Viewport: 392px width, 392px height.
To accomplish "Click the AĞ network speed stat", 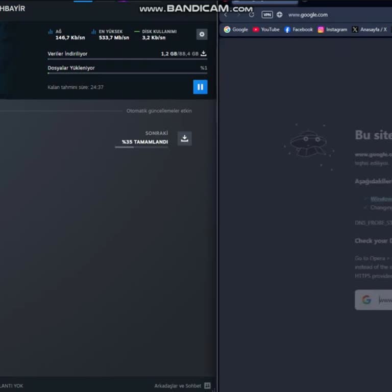I will point(66,35).
